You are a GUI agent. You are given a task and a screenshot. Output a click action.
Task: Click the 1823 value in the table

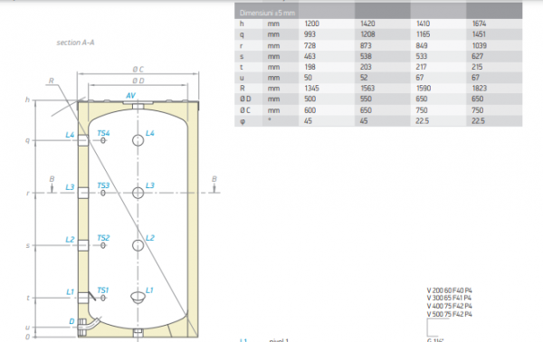pos(480,89)
